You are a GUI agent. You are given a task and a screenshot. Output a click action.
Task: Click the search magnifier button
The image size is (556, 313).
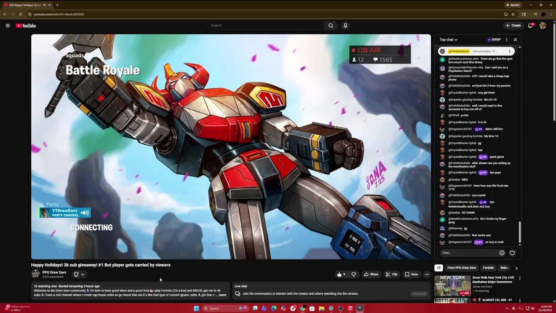coord(331,26)
